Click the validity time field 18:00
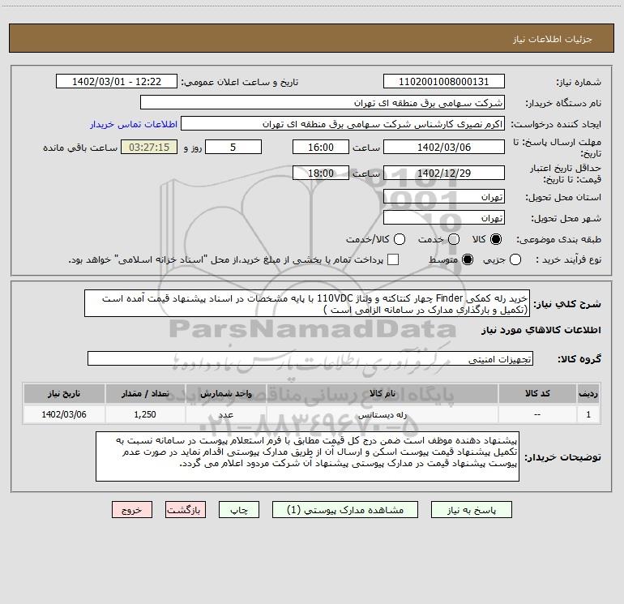 (321, 173)
